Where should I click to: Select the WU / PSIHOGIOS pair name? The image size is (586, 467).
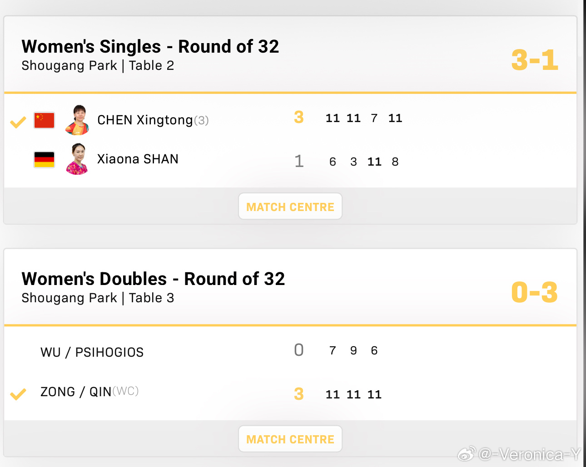tap(92, 352)
